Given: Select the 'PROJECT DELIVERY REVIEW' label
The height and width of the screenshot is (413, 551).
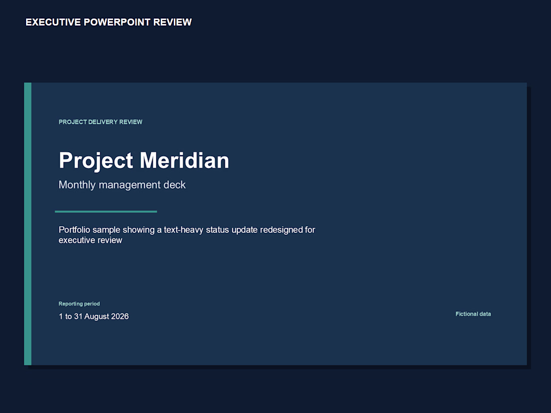Looking at the screenshot, I should 101,122.
